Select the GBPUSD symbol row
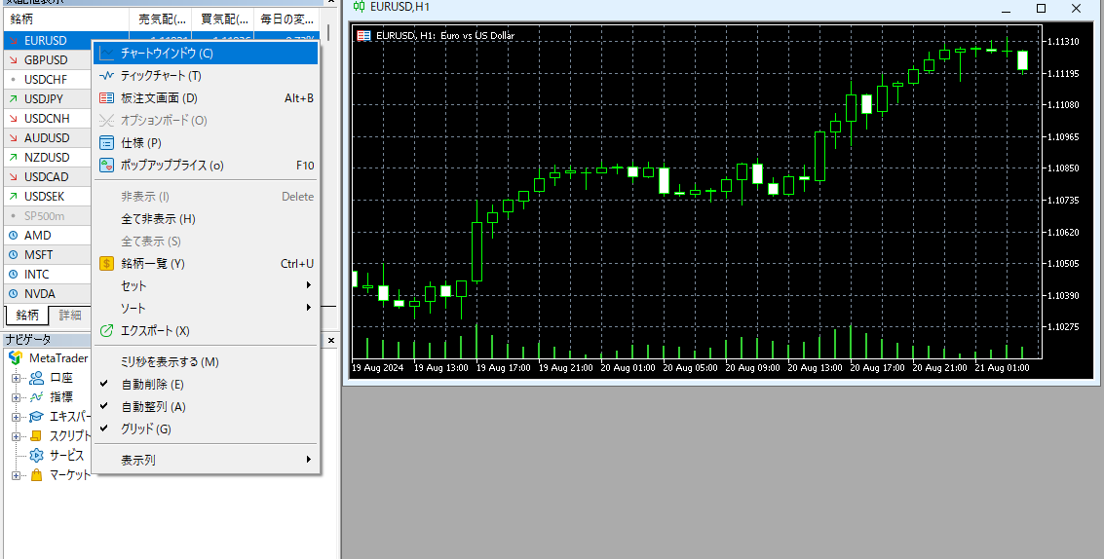The width and height of the screenshot is (1104, 559). point(46,59)
